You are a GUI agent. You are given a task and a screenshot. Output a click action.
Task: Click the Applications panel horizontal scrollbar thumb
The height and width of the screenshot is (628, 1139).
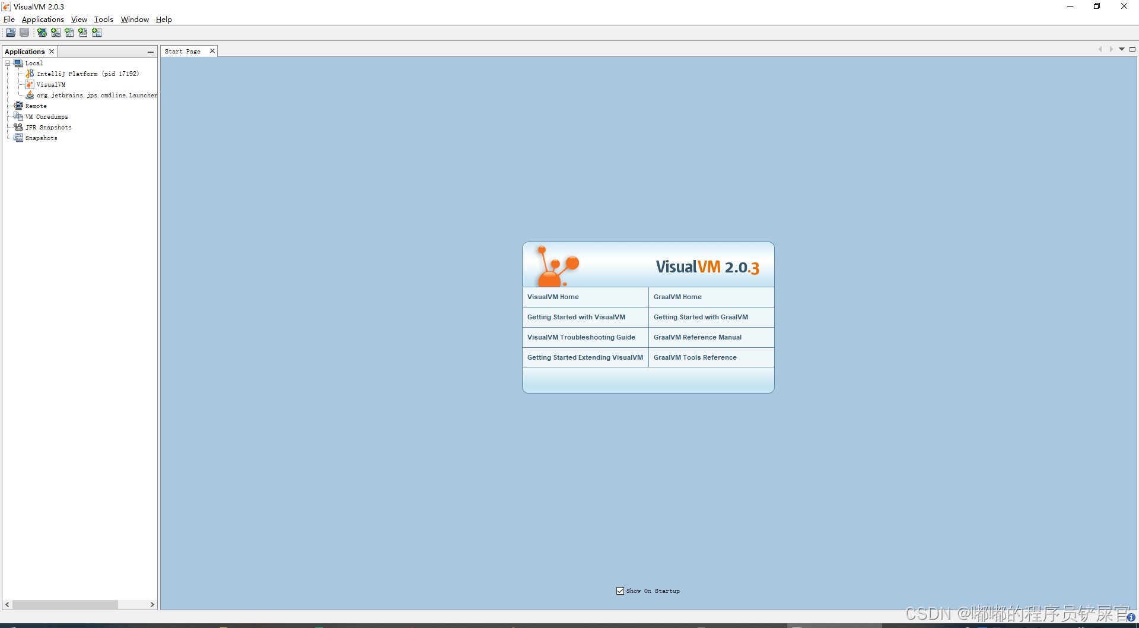(65, 604)
